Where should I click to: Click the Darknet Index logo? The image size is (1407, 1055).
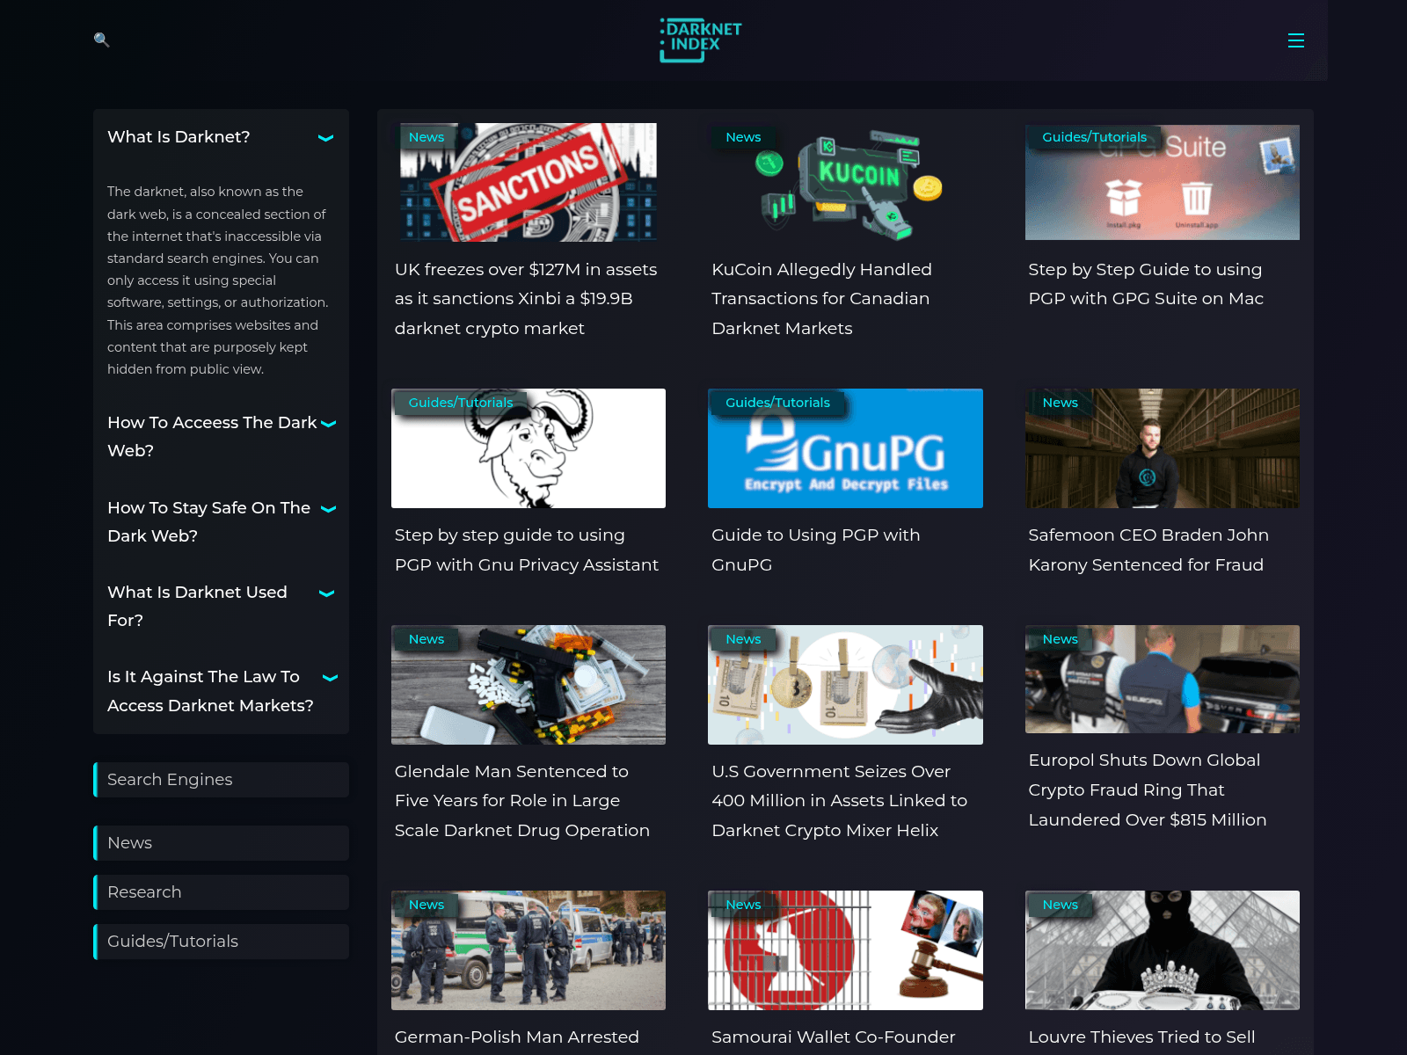(x=701, y=40)
